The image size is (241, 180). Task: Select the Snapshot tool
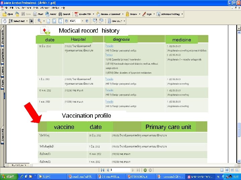click(x=31, y=21)
